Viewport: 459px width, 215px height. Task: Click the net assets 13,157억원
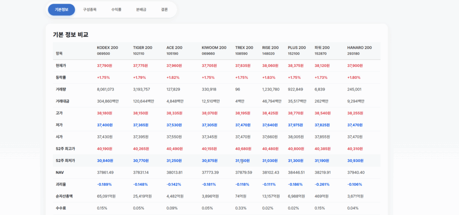click(x=271, y=196)
